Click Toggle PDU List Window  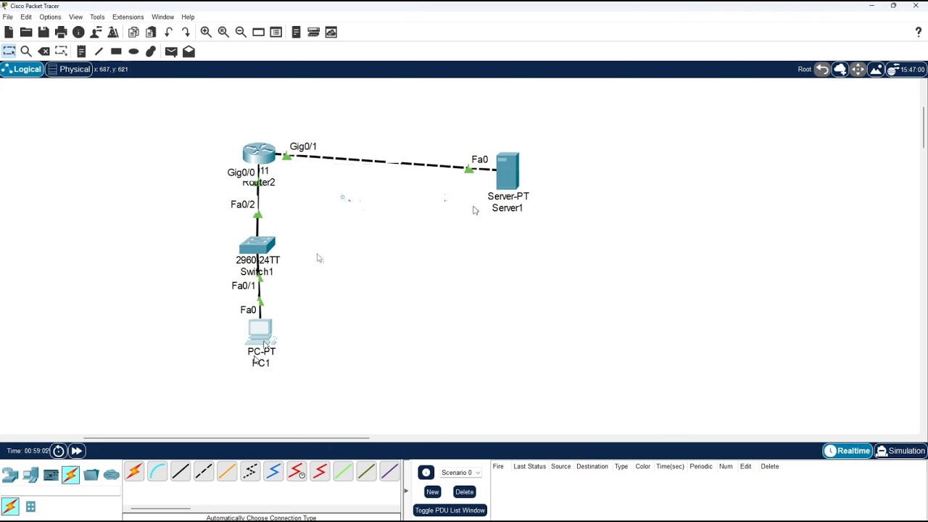pyautogui.click(x=449, y=510)
